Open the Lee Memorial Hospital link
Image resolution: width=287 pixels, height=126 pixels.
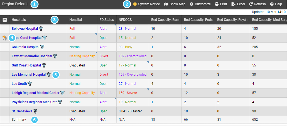pyautogui.click(x=29, y=75)
